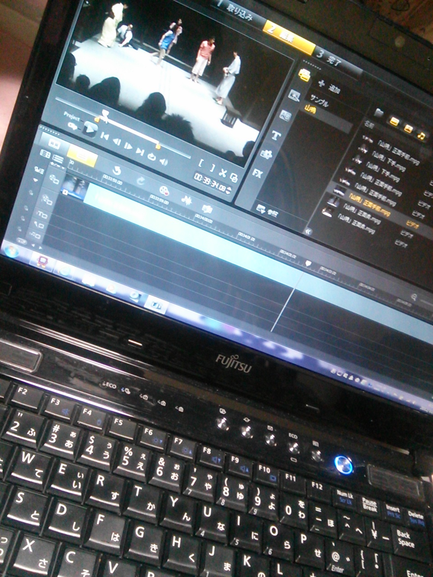Import media files with folder icon
This screenshot has height=577, width=433.
(379, 113)
